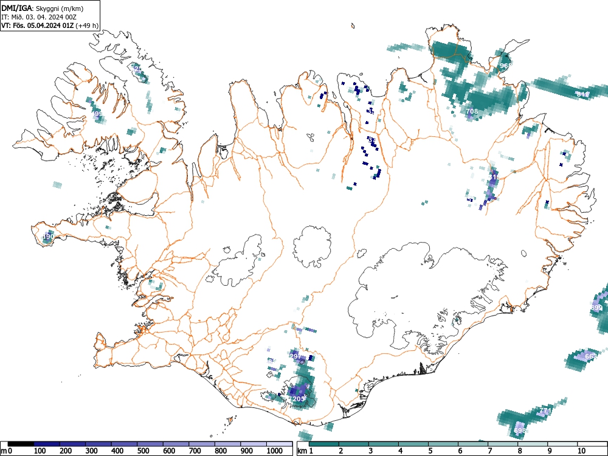Viewport: 608px width, 456px height.
Task: Click the 699 value at the map edge
Action: 597,308
